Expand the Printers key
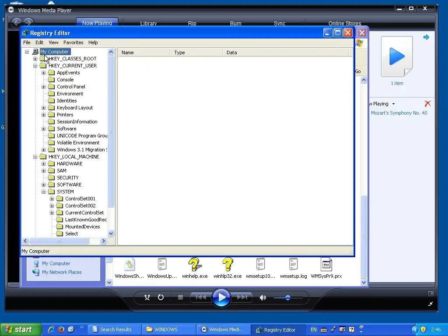Screen dimensions: 448x336 43,115
